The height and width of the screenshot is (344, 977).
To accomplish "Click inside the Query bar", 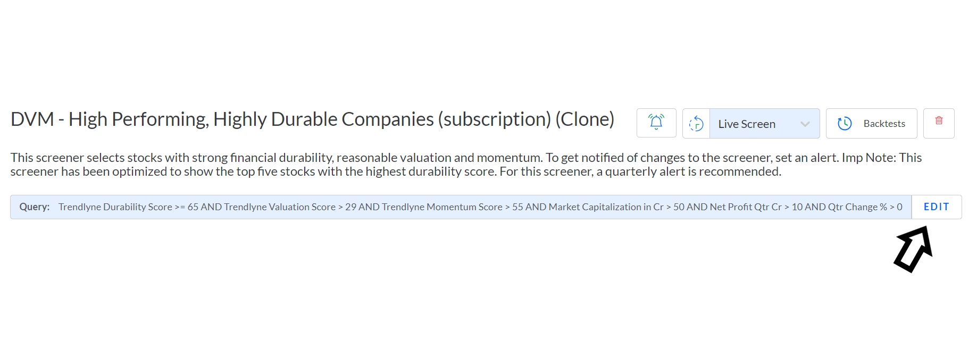I will (x=461, y=207).
